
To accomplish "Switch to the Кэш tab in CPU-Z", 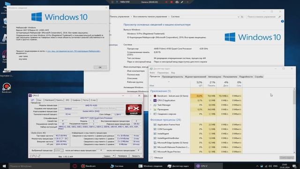I will pos(39,100).
